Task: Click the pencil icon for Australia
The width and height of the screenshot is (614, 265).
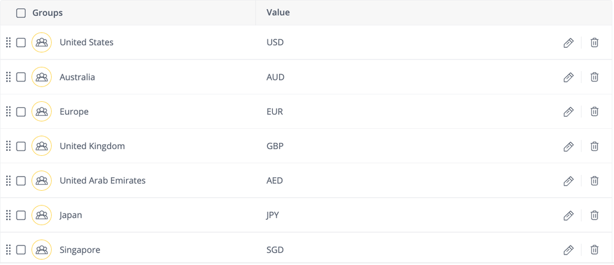Action: tap(569, 77)
